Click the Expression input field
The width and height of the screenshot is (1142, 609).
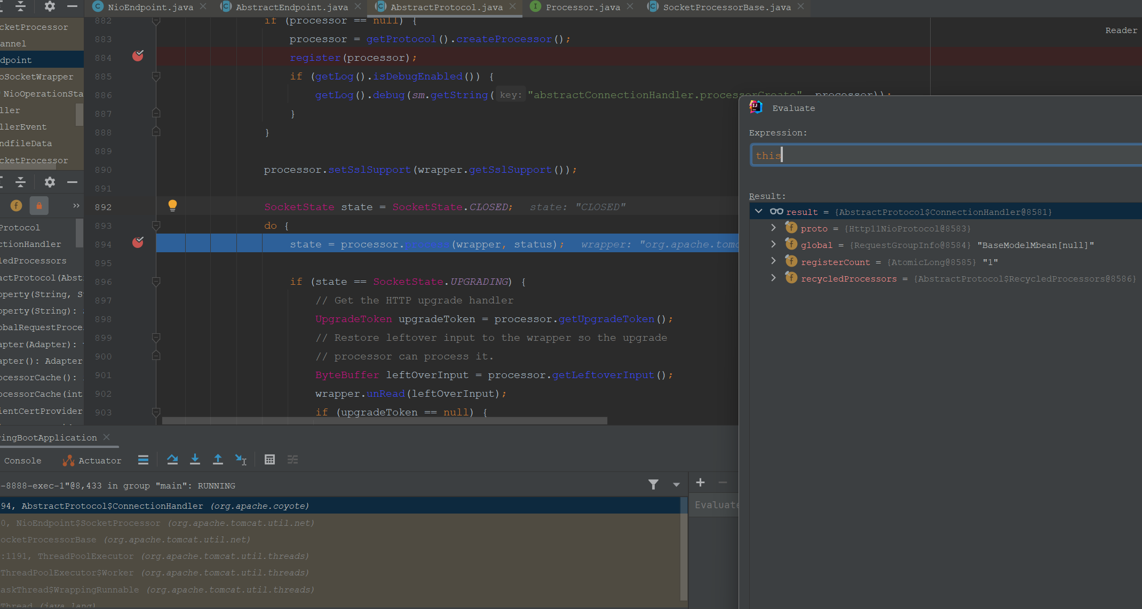point(945,155)
